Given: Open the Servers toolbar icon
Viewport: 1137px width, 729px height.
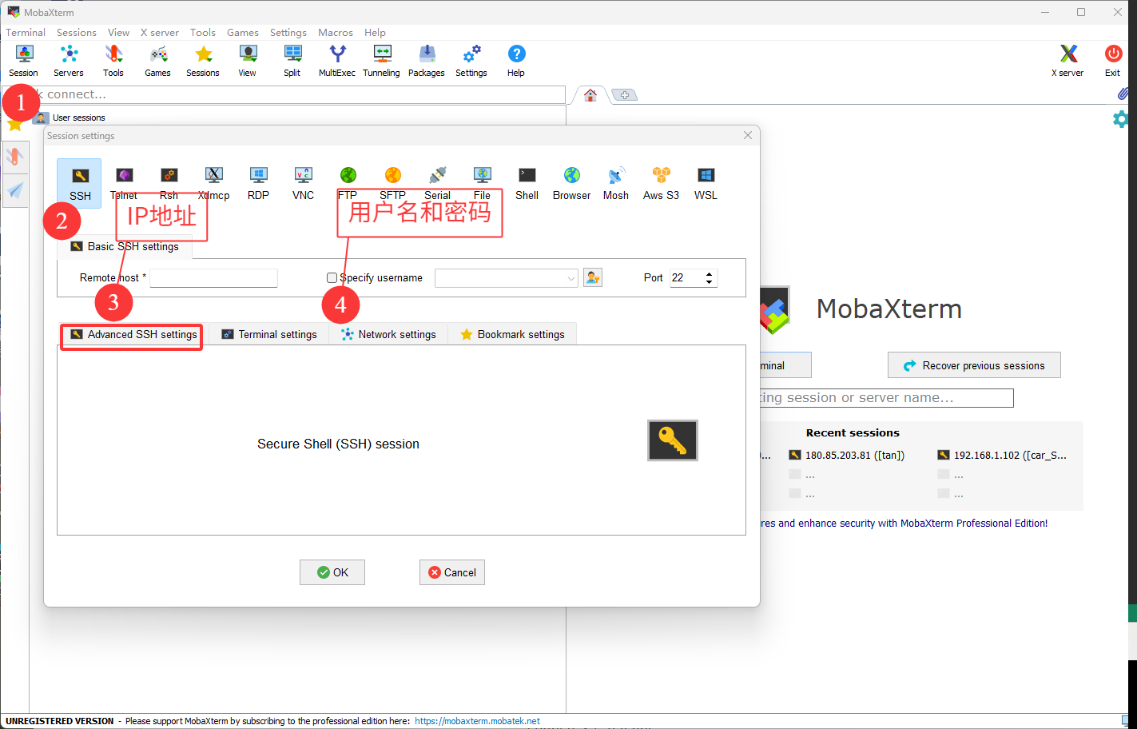Looking at the screenshot, I should (x=69, y=61).
